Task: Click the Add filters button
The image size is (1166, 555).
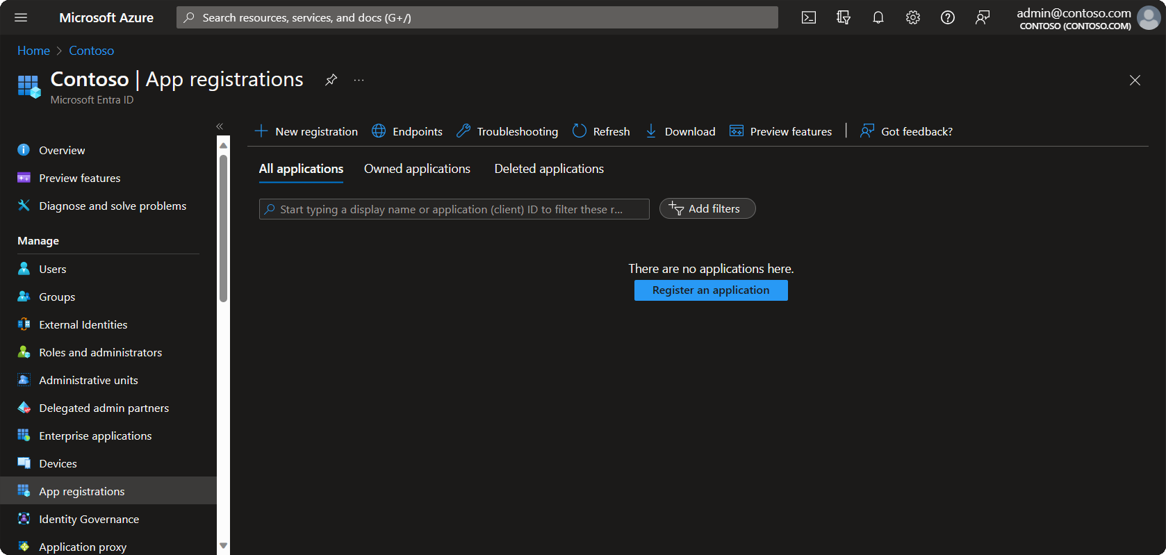Action: point(707,208)
